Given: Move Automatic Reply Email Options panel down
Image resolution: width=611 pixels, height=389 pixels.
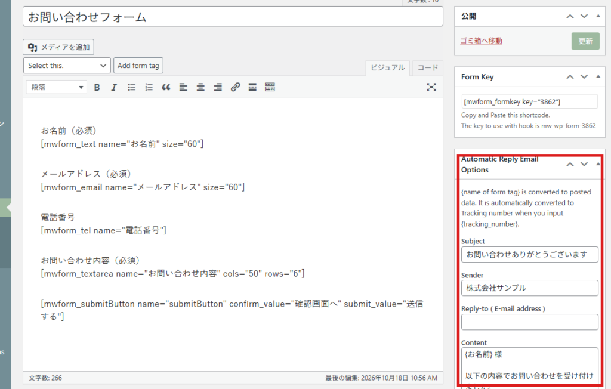Looking at the screenshot, I should pyautogui.click(x=584, y=165).
